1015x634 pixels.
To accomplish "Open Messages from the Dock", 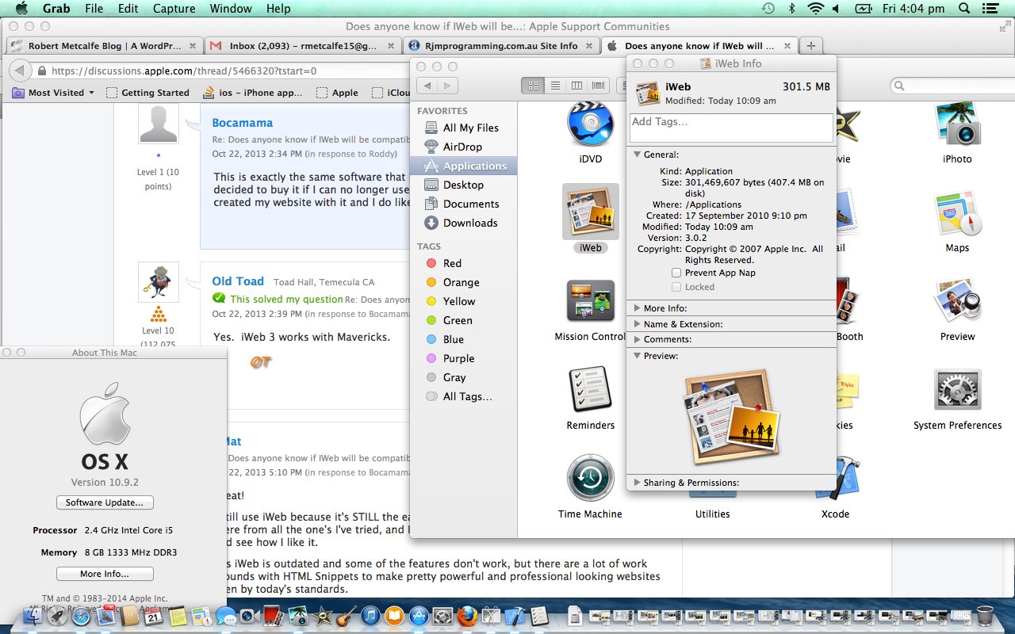I will click(x=225, y=617).
